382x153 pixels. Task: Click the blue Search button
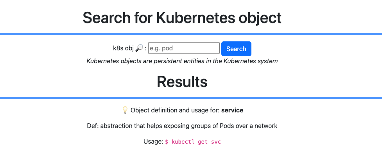click(236, 49)
